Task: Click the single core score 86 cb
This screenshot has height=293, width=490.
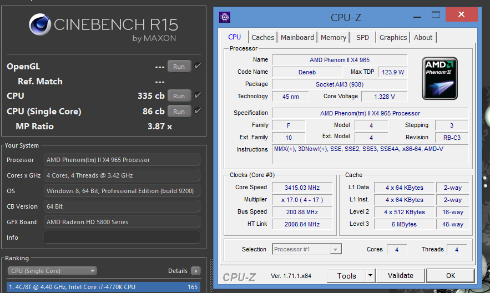Action: (154, 111)
